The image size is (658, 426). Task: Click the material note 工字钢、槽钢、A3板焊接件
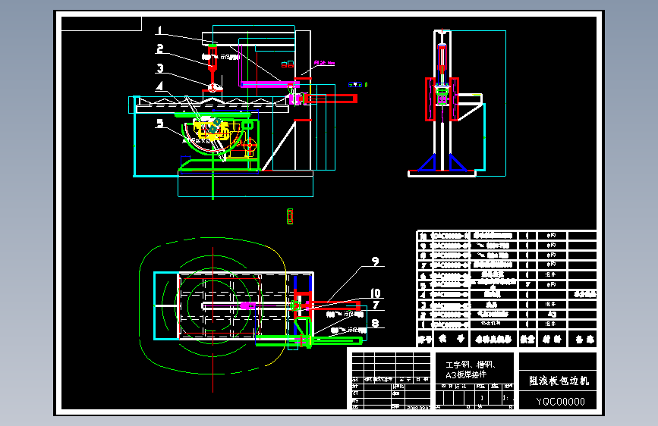(x=471, y=369)
